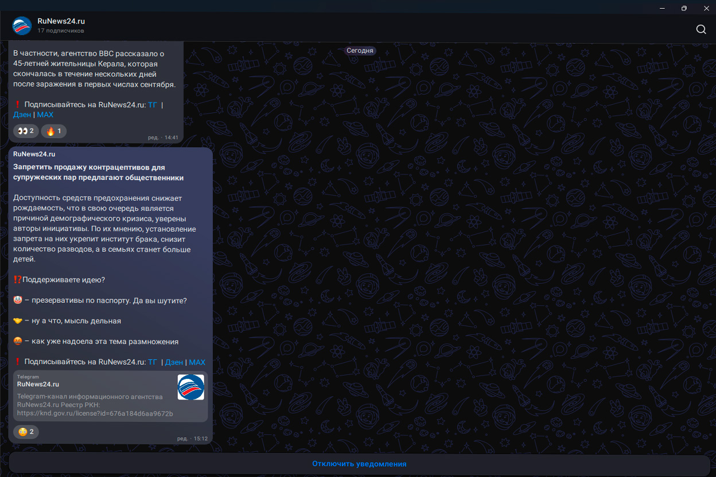Open the ТГ link in the Kerala post
The height and width of the screenshot is (477, 716).
click(x=152, y=104)
